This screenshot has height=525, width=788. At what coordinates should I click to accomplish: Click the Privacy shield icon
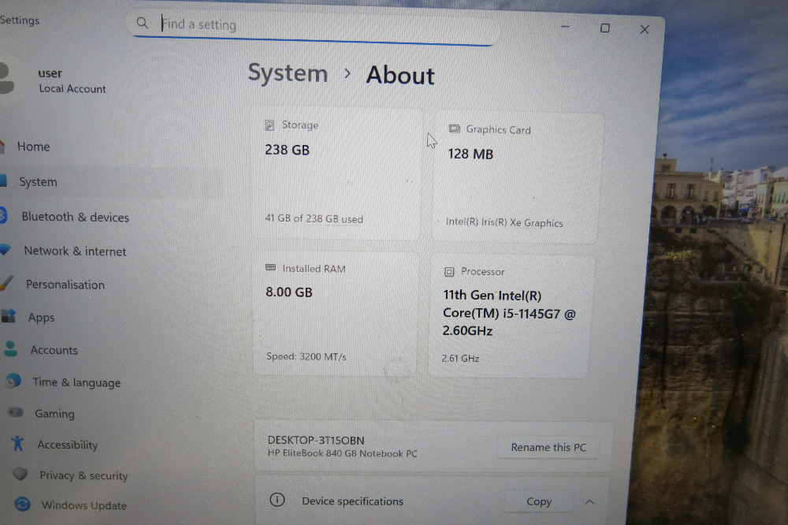(20, 474)
